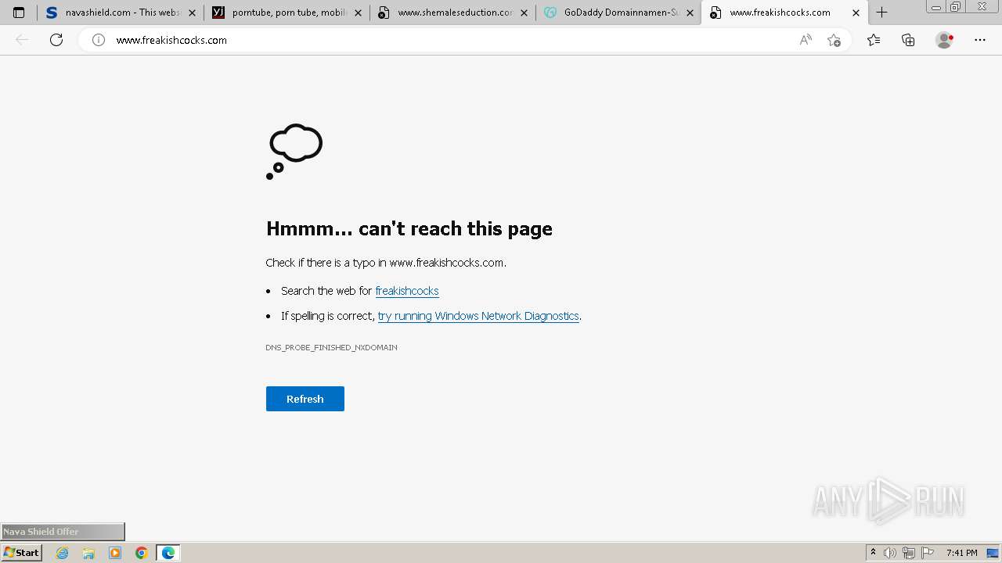
Task: Click the blue Refresh button
Action: click(305, 399)
